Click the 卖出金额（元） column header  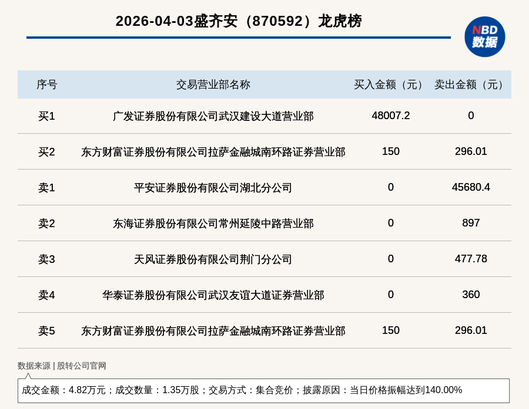tap(471, 84)
